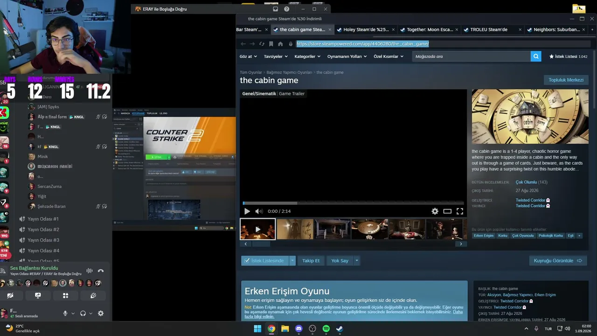This screenshot has width=597, height=336.
Task: Open a new Steam browser tab
Action: [x=592, y=29]
